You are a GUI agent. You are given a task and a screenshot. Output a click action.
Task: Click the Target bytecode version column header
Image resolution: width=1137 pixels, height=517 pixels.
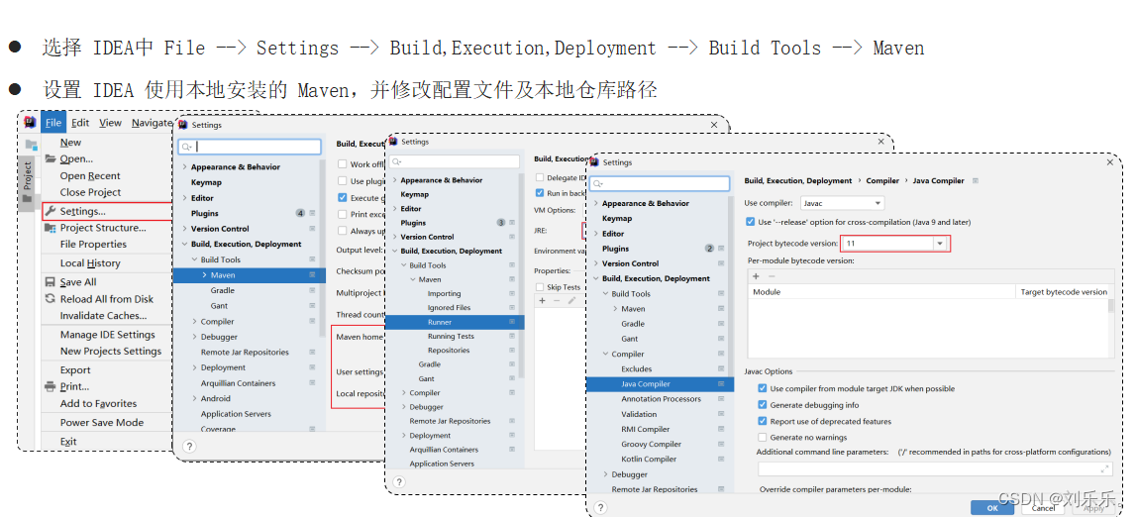pyautogui.click(x=1064, y=291)
